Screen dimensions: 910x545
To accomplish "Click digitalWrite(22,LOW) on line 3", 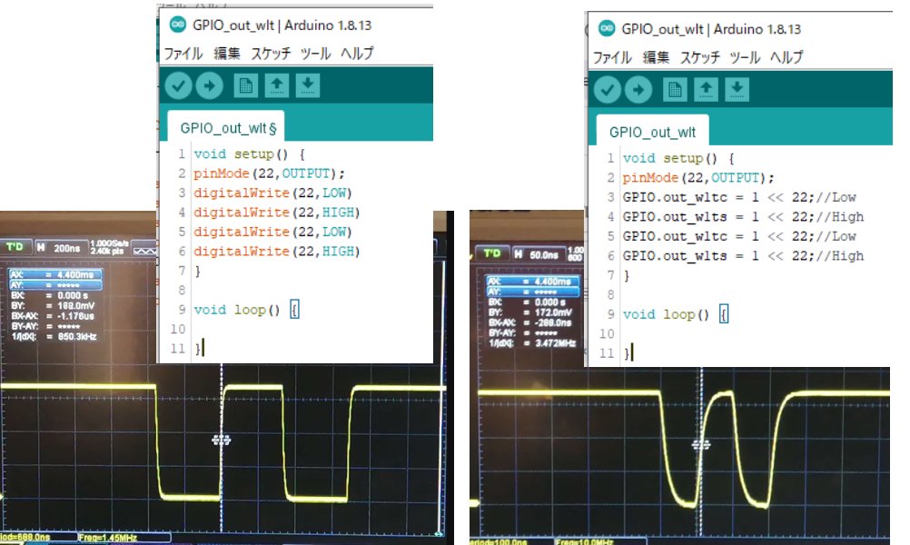I will click(x=272, y=193).
